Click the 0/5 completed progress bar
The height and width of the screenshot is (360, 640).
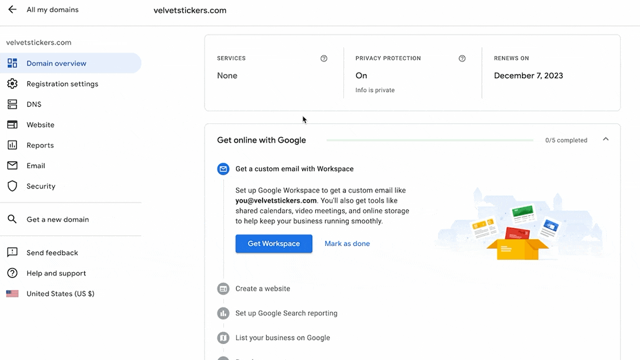[429, 141]
